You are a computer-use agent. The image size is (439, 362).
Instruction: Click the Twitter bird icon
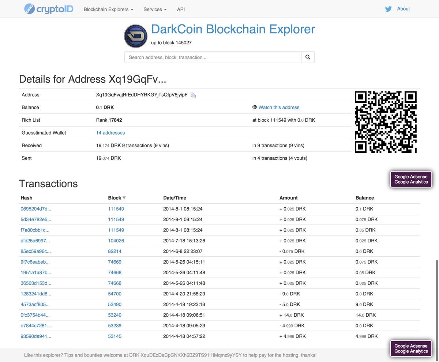(389, 9)
